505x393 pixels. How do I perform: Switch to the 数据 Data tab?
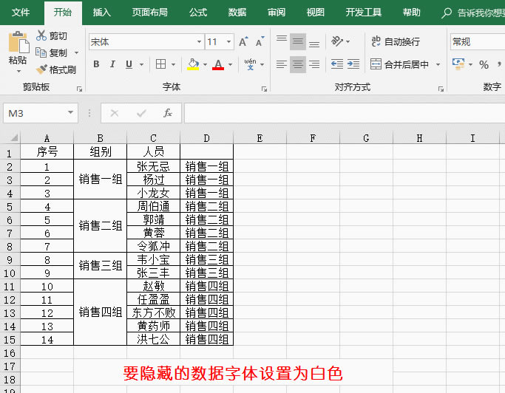(x=237, y=13)
